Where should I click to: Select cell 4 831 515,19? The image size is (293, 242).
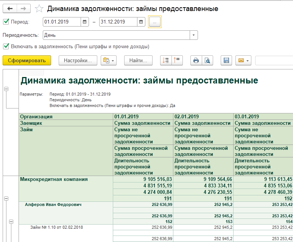[x=143, y=185]
